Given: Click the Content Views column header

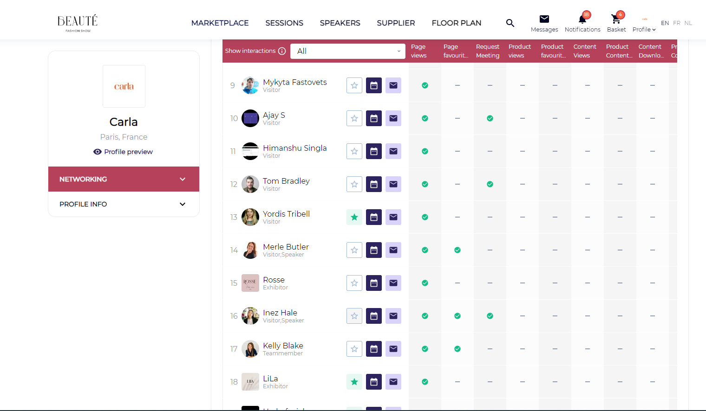Looking at the screenshot, I should tap(585, 51).
